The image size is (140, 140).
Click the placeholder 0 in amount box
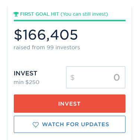click(117, 77)
